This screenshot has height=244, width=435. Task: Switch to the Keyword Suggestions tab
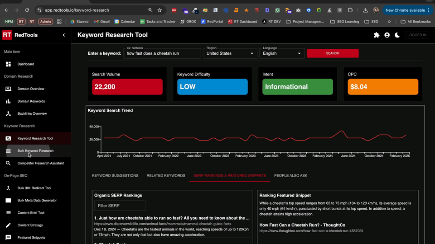(x=115, y=175)
